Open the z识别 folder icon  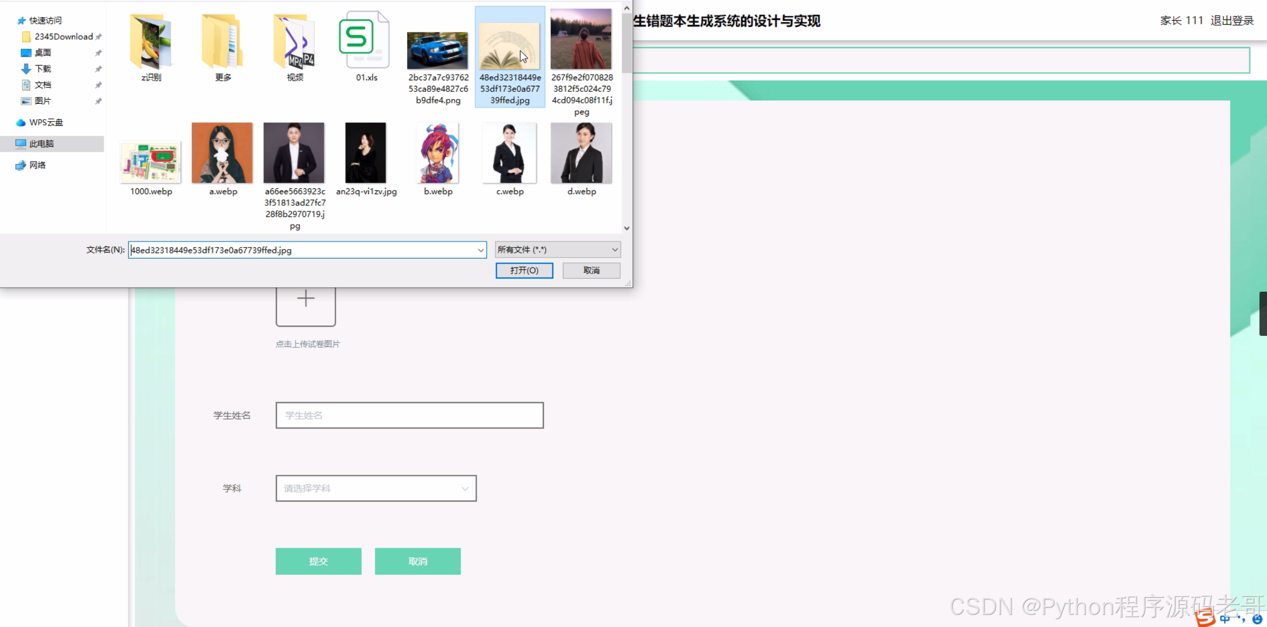[x=150, y=43]
